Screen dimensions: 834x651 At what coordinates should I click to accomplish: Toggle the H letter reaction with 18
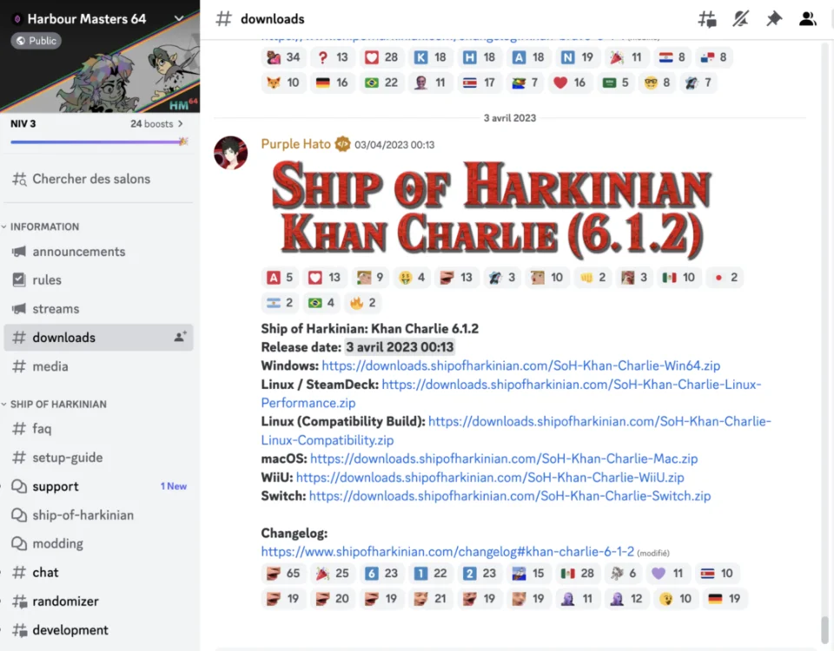(480, 57)
